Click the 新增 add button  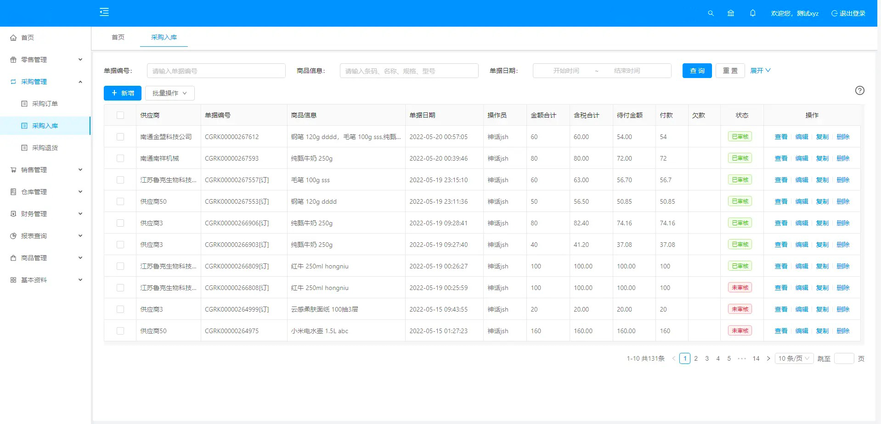[x=123, y=93]
